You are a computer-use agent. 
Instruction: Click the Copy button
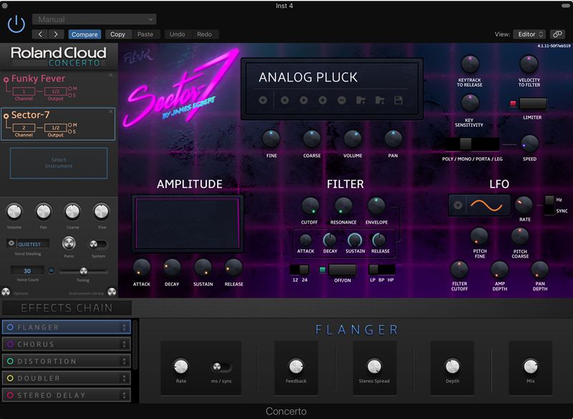click(x=117, y=34)
